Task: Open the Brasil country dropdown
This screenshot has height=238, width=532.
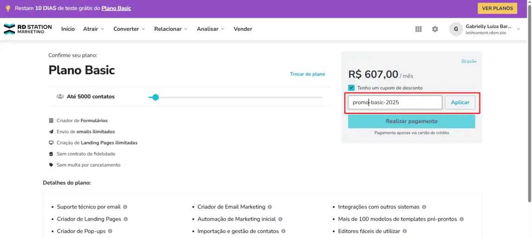Action: [469, 62]
